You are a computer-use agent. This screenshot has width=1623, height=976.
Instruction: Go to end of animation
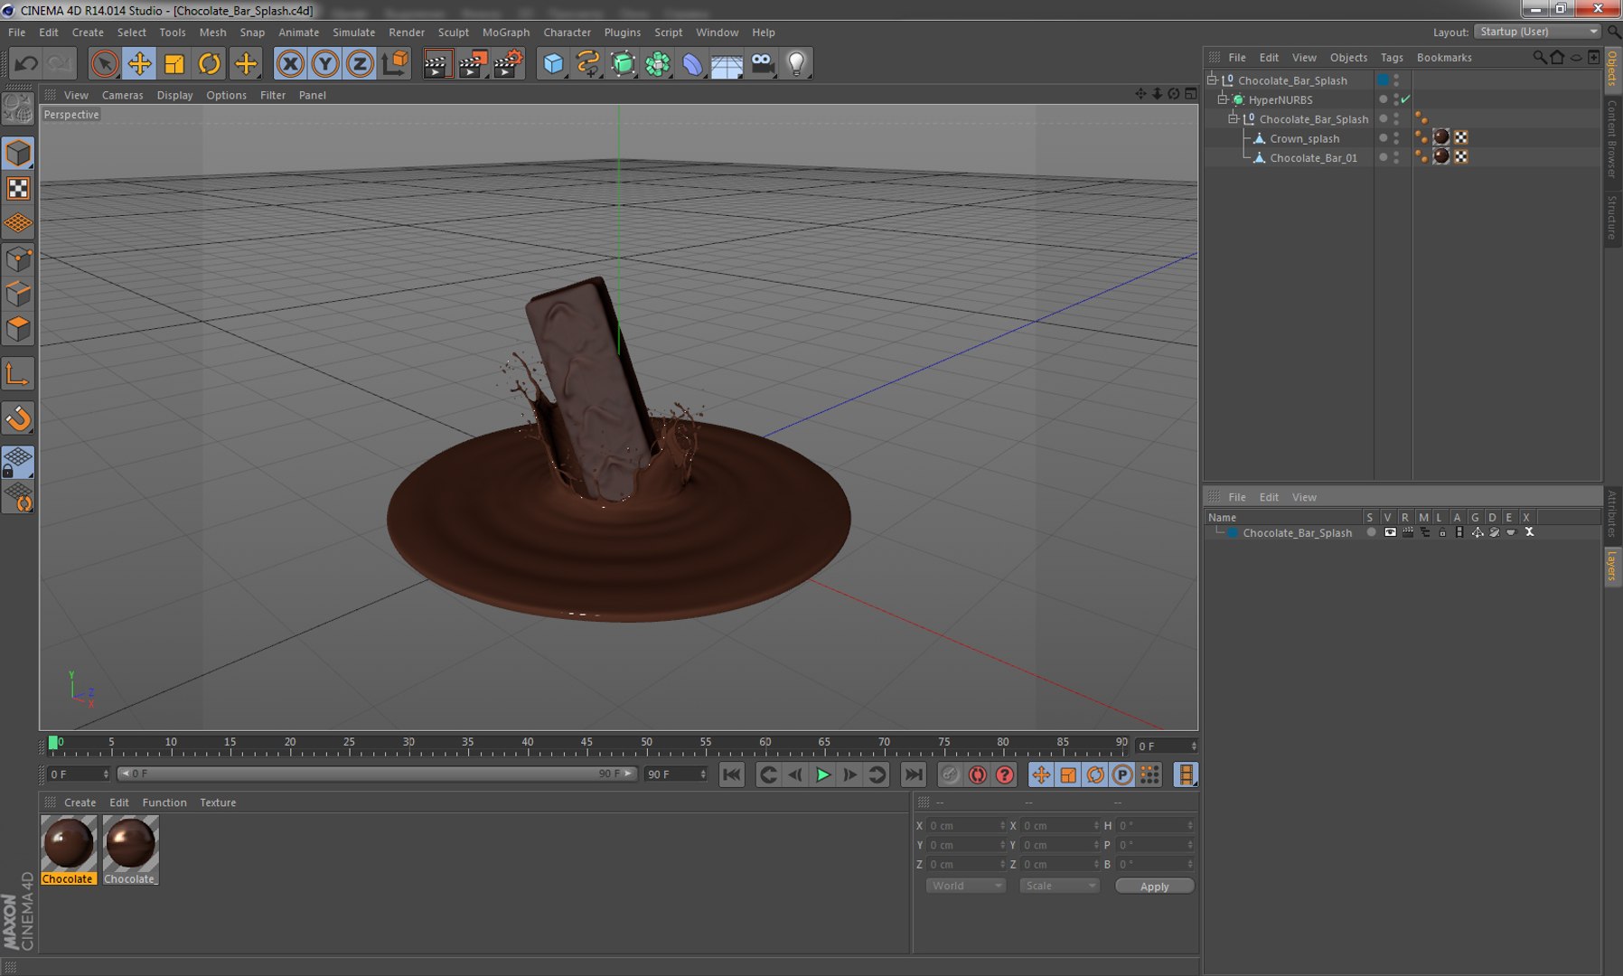pos(914,774)
